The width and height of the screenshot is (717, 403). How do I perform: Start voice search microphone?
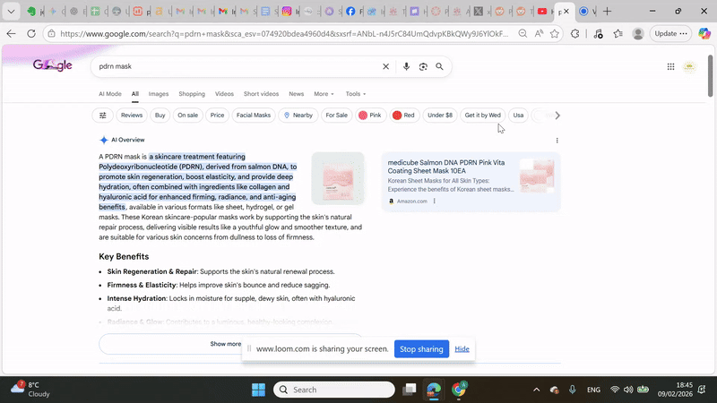[x=406, y=66]
